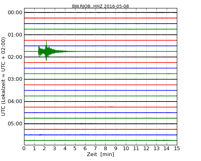Click the 05:00 time tick label
Screen dimensions: 201x161
point(15,124)
